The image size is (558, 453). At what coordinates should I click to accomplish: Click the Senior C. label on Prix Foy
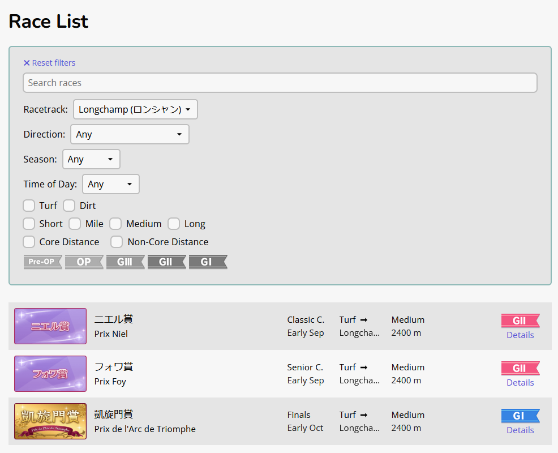click(x=305, y=367)
